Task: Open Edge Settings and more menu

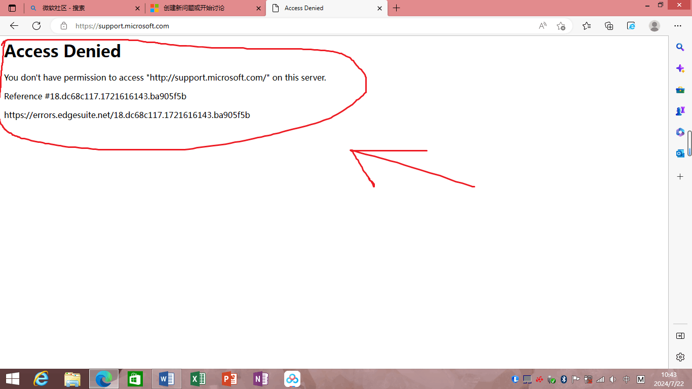Action: 678,26
